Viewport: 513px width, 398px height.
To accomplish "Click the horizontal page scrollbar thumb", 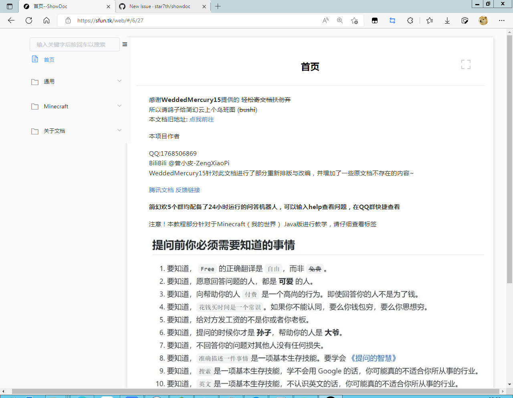I will pyautogui.click(x=256, y=391).
